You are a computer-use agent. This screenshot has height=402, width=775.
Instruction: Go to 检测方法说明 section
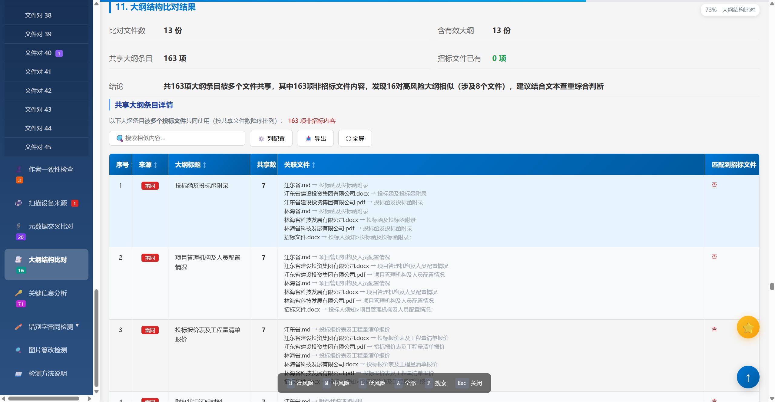click(46, 374)
